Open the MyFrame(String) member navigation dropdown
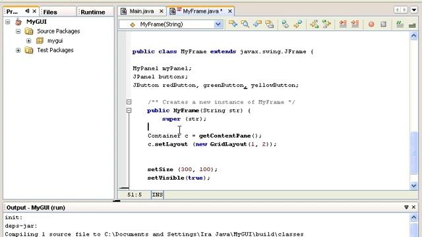The width and height of the screenshot is (422, 237). tap(218, 24)
